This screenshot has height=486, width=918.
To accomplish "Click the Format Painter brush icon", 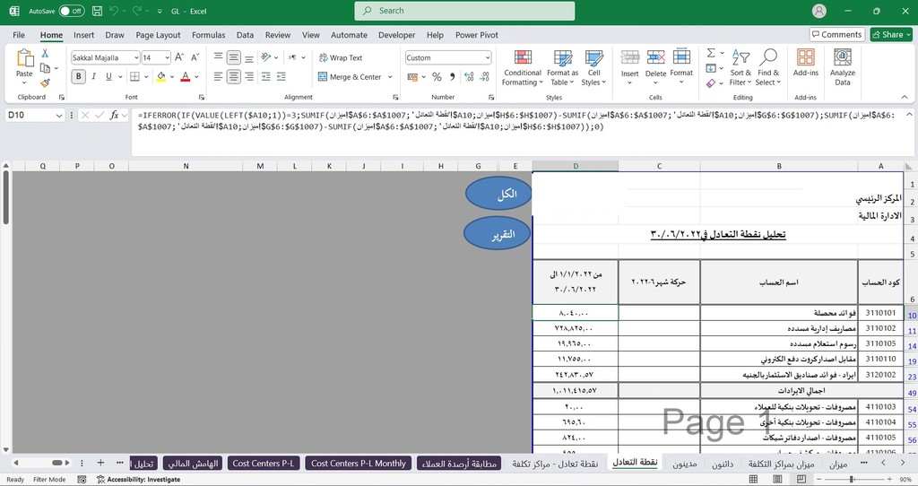I will pyautogui.click(x=45, y=83).
